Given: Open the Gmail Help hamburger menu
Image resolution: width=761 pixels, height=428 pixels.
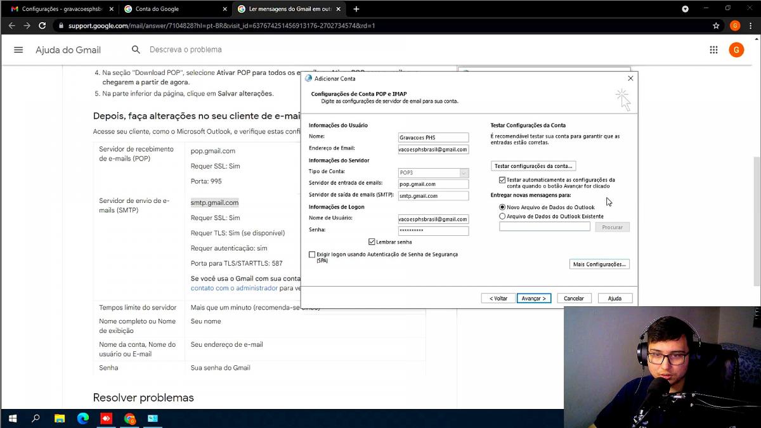Looking at the screenshot, I should 18,50.
